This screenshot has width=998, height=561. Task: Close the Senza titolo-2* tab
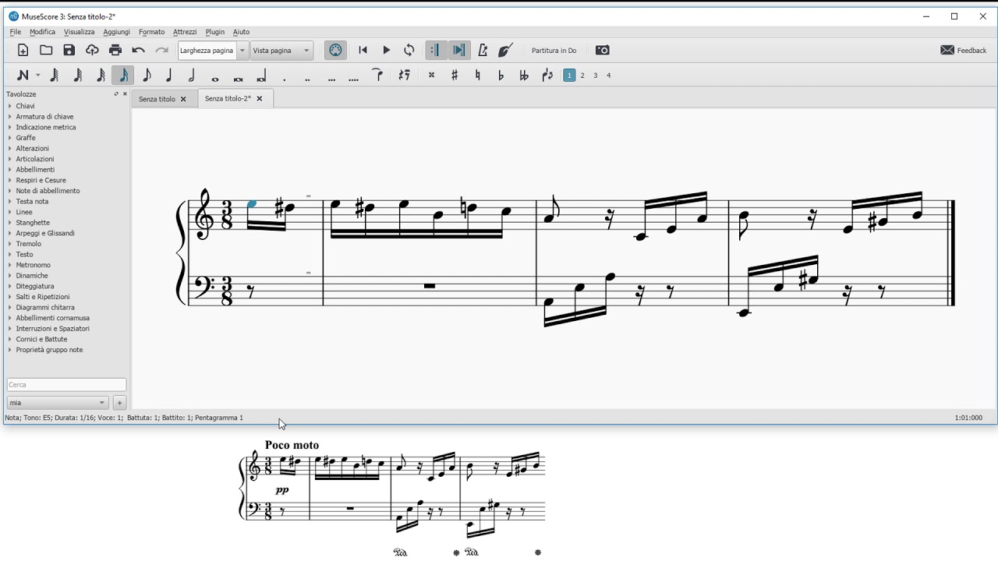[260, 99]
